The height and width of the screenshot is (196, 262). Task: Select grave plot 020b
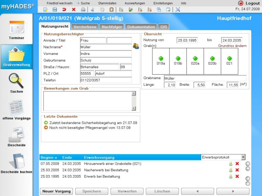(212, 61)
